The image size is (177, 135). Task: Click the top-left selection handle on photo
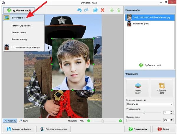click(52, 38)
